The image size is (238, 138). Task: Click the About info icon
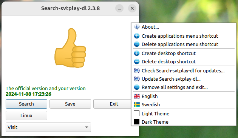point(137,27)
